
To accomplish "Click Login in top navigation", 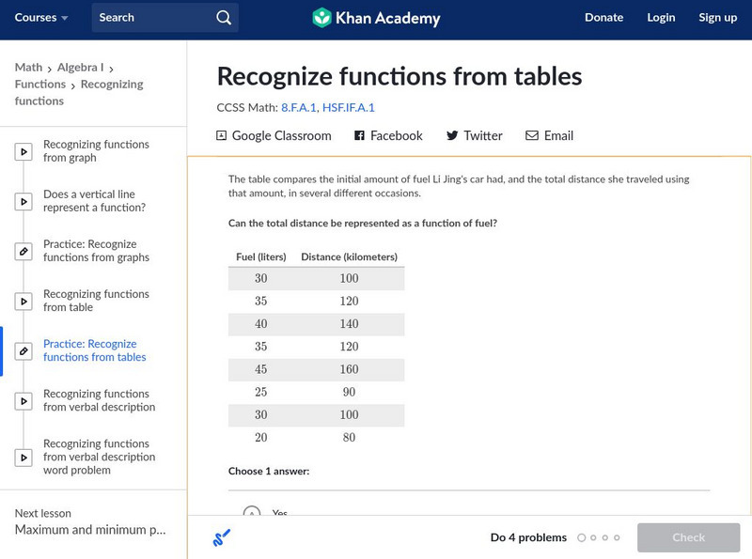I will (661, 18).
